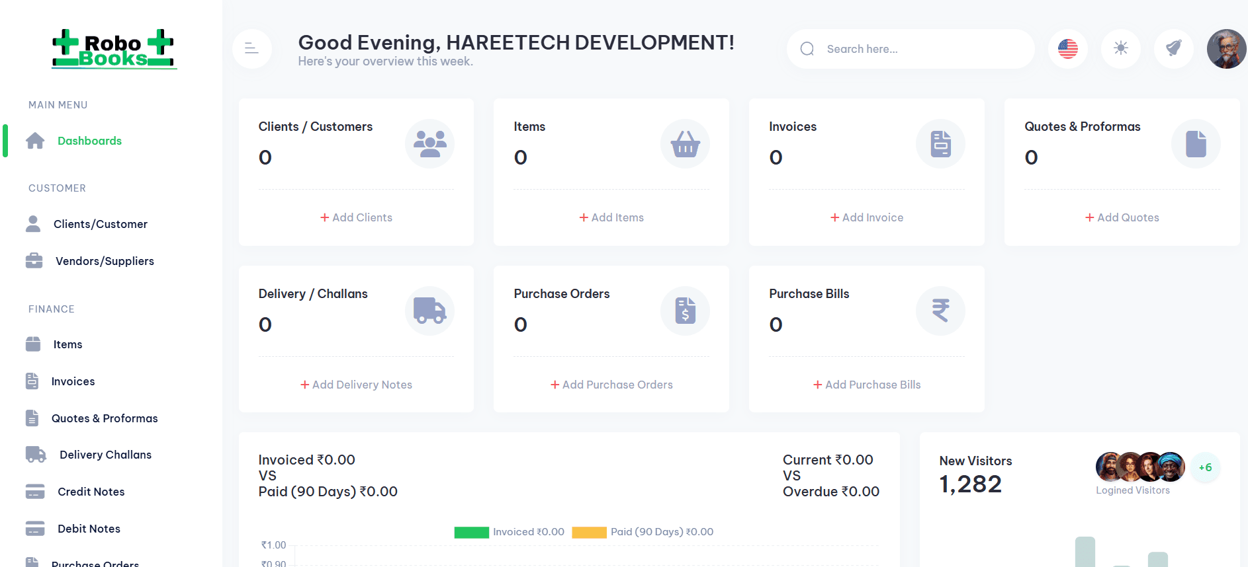Click the rocket icon in header
This screenshot has height=567, width=1248.
pyautogui.click(x=1173, y=48)
